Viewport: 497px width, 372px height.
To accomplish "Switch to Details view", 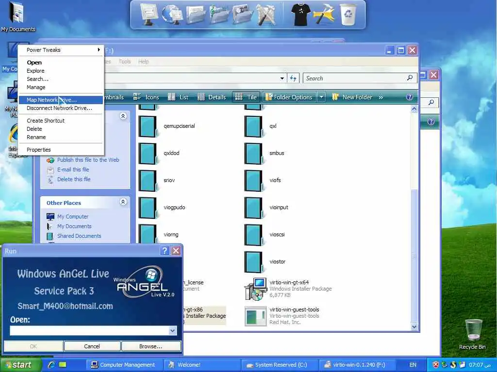I will click(212, 97).
